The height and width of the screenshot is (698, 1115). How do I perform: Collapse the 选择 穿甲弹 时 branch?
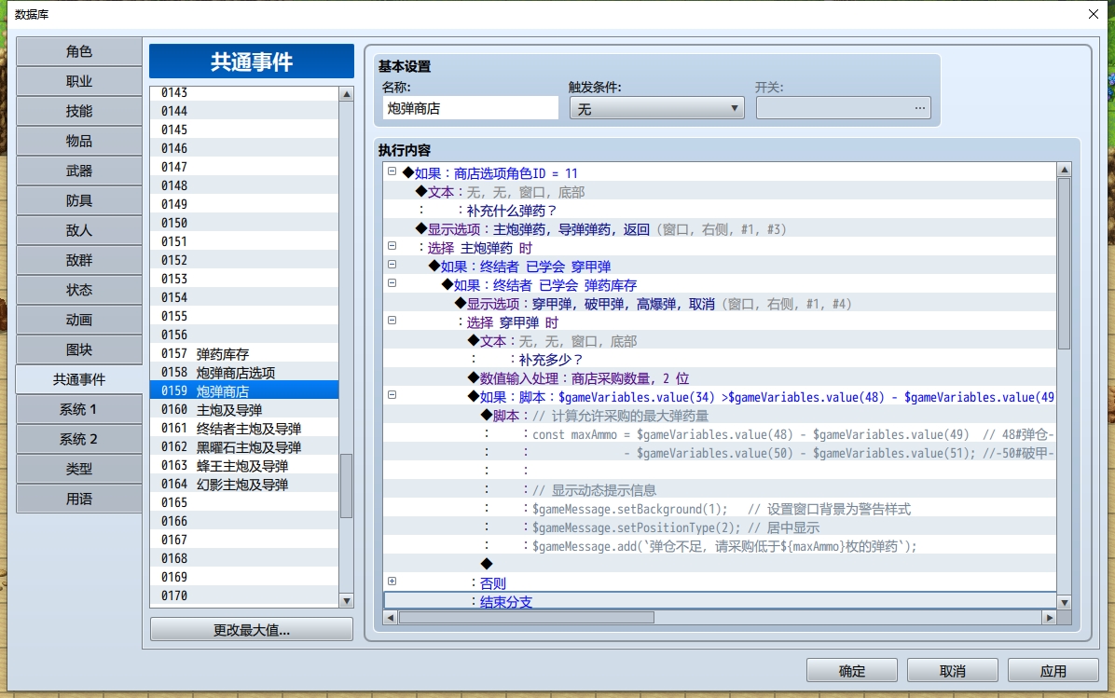tap(392, 321)
